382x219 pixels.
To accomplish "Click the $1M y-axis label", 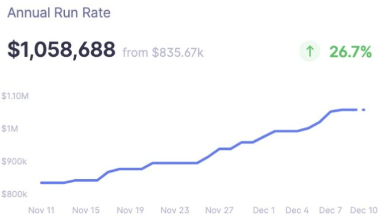I will click(10, 129).
